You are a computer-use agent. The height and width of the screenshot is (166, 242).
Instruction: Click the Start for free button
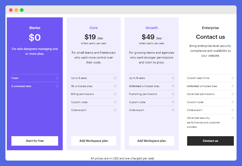pyautogui.click(x=35, y=141)
